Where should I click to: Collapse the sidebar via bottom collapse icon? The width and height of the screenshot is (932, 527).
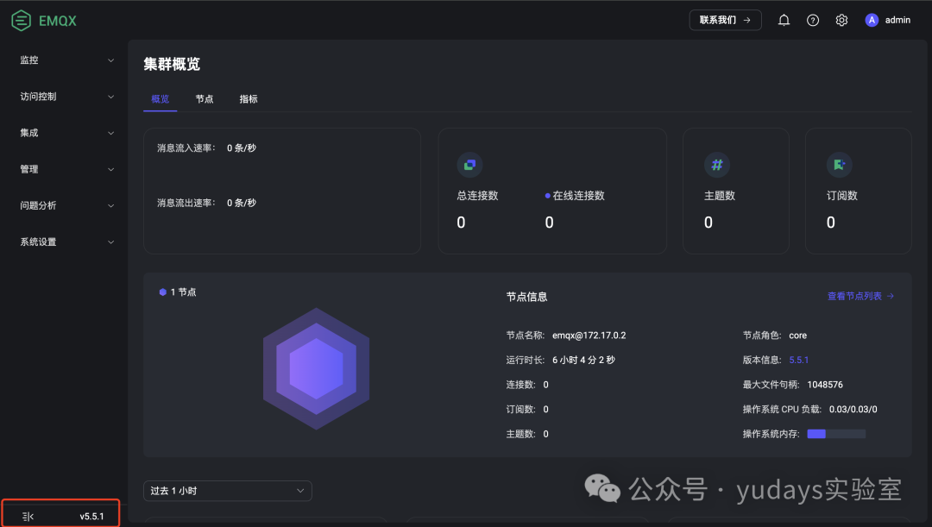[27, 515]
